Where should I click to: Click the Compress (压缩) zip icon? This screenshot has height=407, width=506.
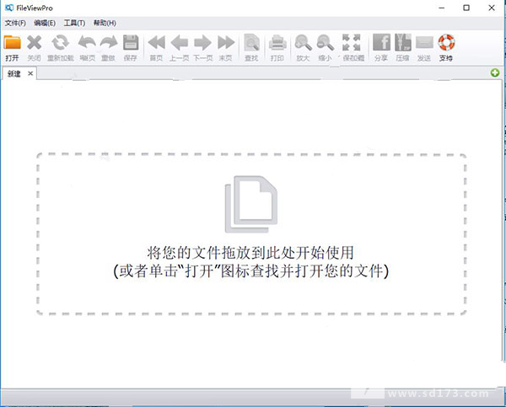(x=403, y=42)
